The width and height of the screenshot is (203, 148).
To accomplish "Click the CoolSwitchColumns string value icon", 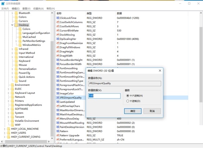I will (58, 22).
